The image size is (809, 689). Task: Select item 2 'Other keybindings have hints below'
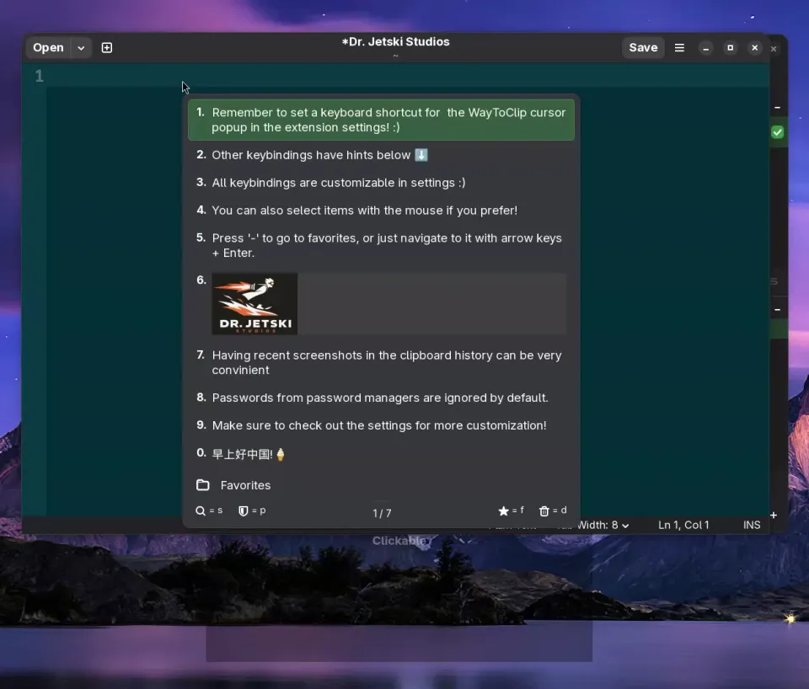click(381, 155)
